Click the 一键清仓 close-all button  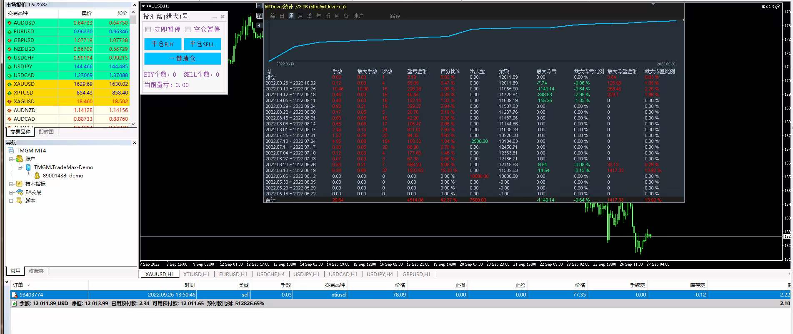click(183, 58)
